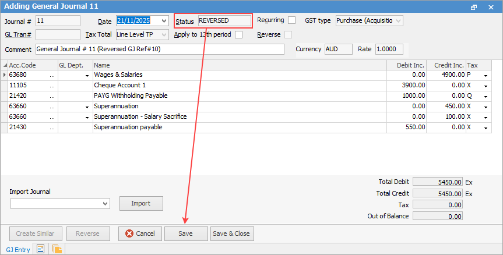Click the Save & Close button
The image size is (503, 255).
[232, 233]
